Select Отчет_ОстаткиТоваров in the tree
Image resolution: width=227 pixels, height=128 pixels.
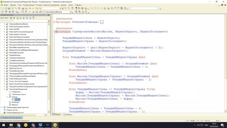click(x=18, y=81)
